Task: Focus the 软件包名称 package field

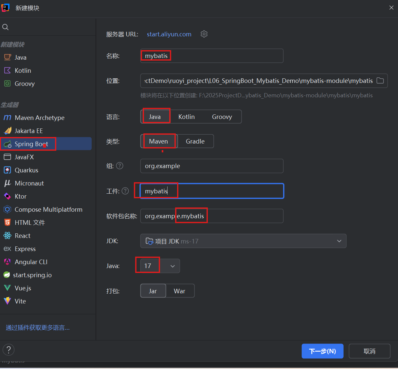Action: [212, 216]
